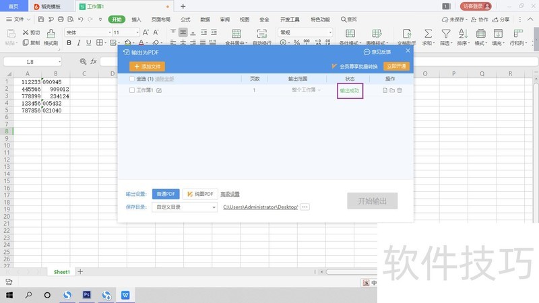Collapse the ribbon with the chevron
The width and height of the screenshot is (539, 303).
point(530,20)
